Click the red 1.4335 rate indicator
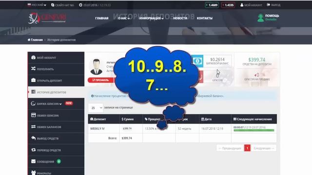The image size is (312, 175). 228,5
